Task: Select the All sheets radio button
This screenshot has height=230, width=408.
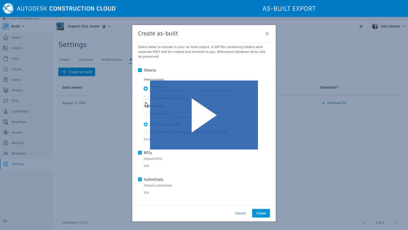Action: (x=146, y=89)
